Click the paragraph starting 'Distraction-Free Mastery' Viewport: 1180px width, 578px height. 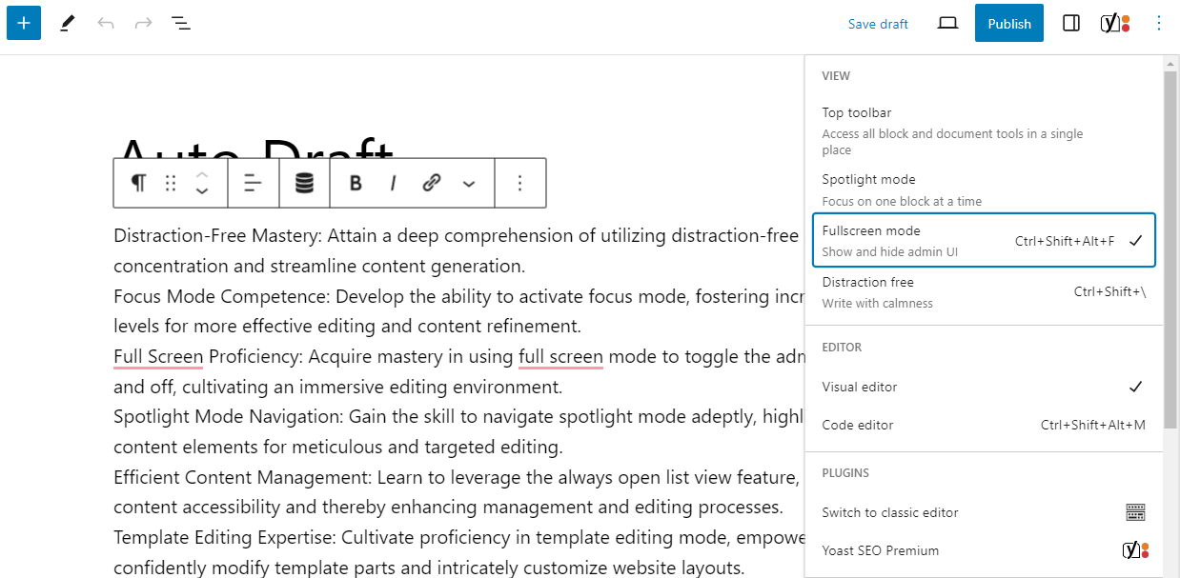(456, 250)
